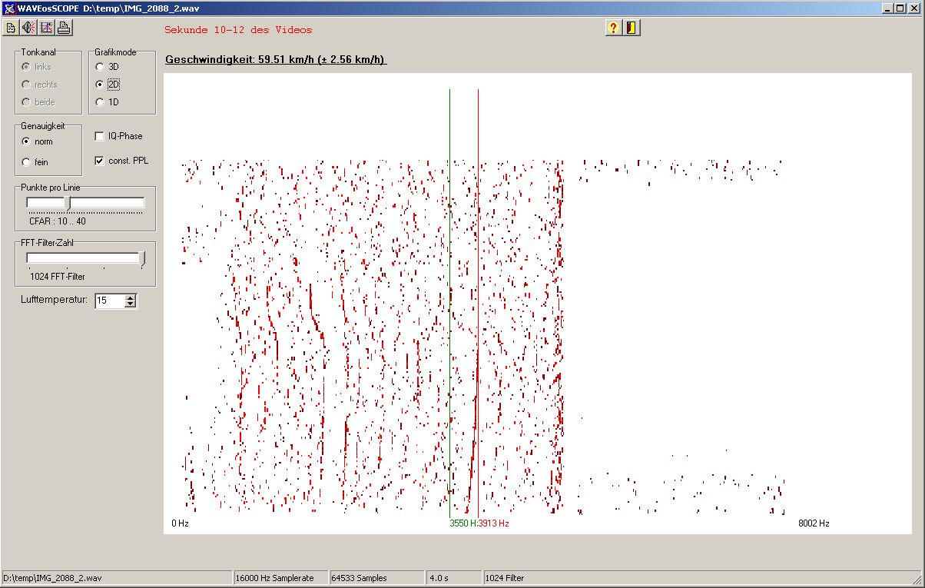Viewport: 925px width, 588px height.
Task: Click the '1024 FFT-Filter' label
Action: [58, 276]
